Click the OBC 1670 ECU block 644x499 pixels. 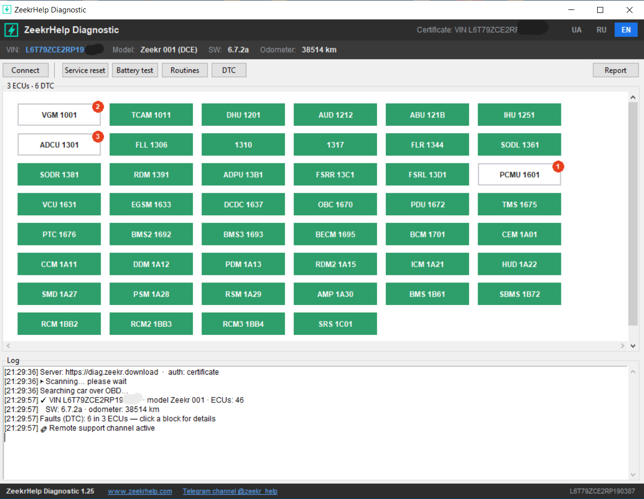click(x=335, y=204)
